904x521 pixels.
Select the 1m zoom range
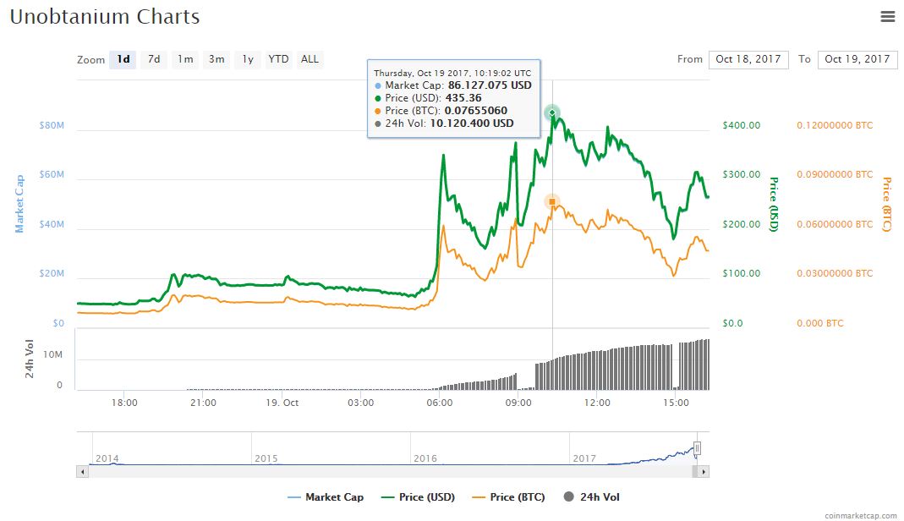coord(185,59)
